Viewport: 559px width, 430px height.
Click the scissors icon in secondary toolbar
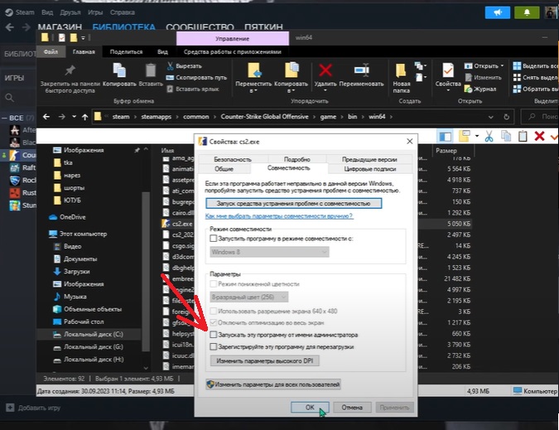[x=489, y=136]
